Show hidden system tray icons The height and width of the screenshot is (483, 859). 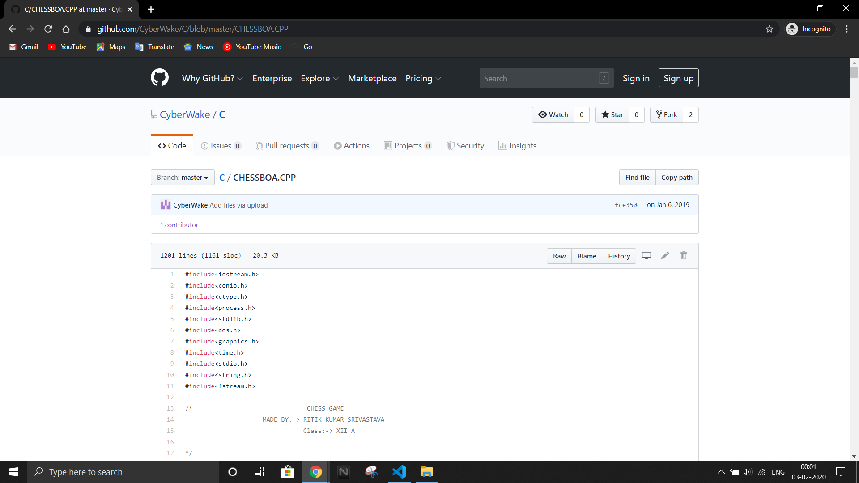pos(721,472)
